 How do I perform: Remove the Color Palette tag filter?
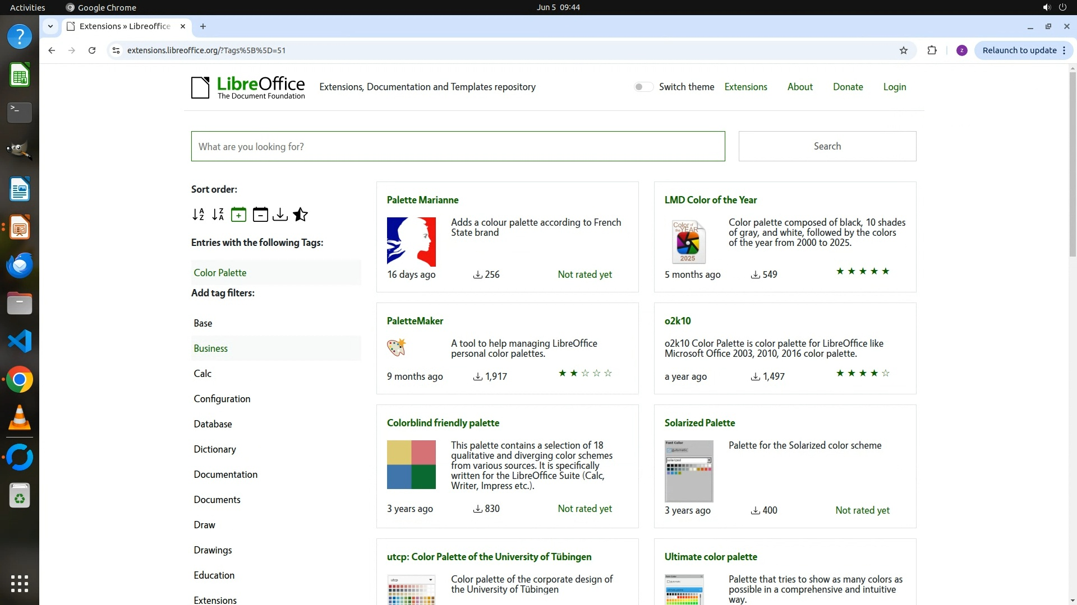click(220, 273)
